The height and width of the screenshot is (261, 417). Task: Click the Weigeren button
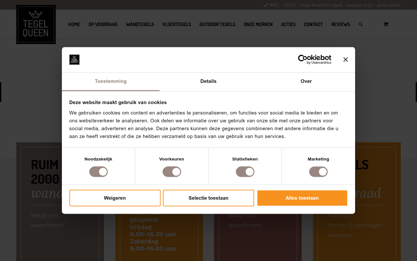(115, 198)
